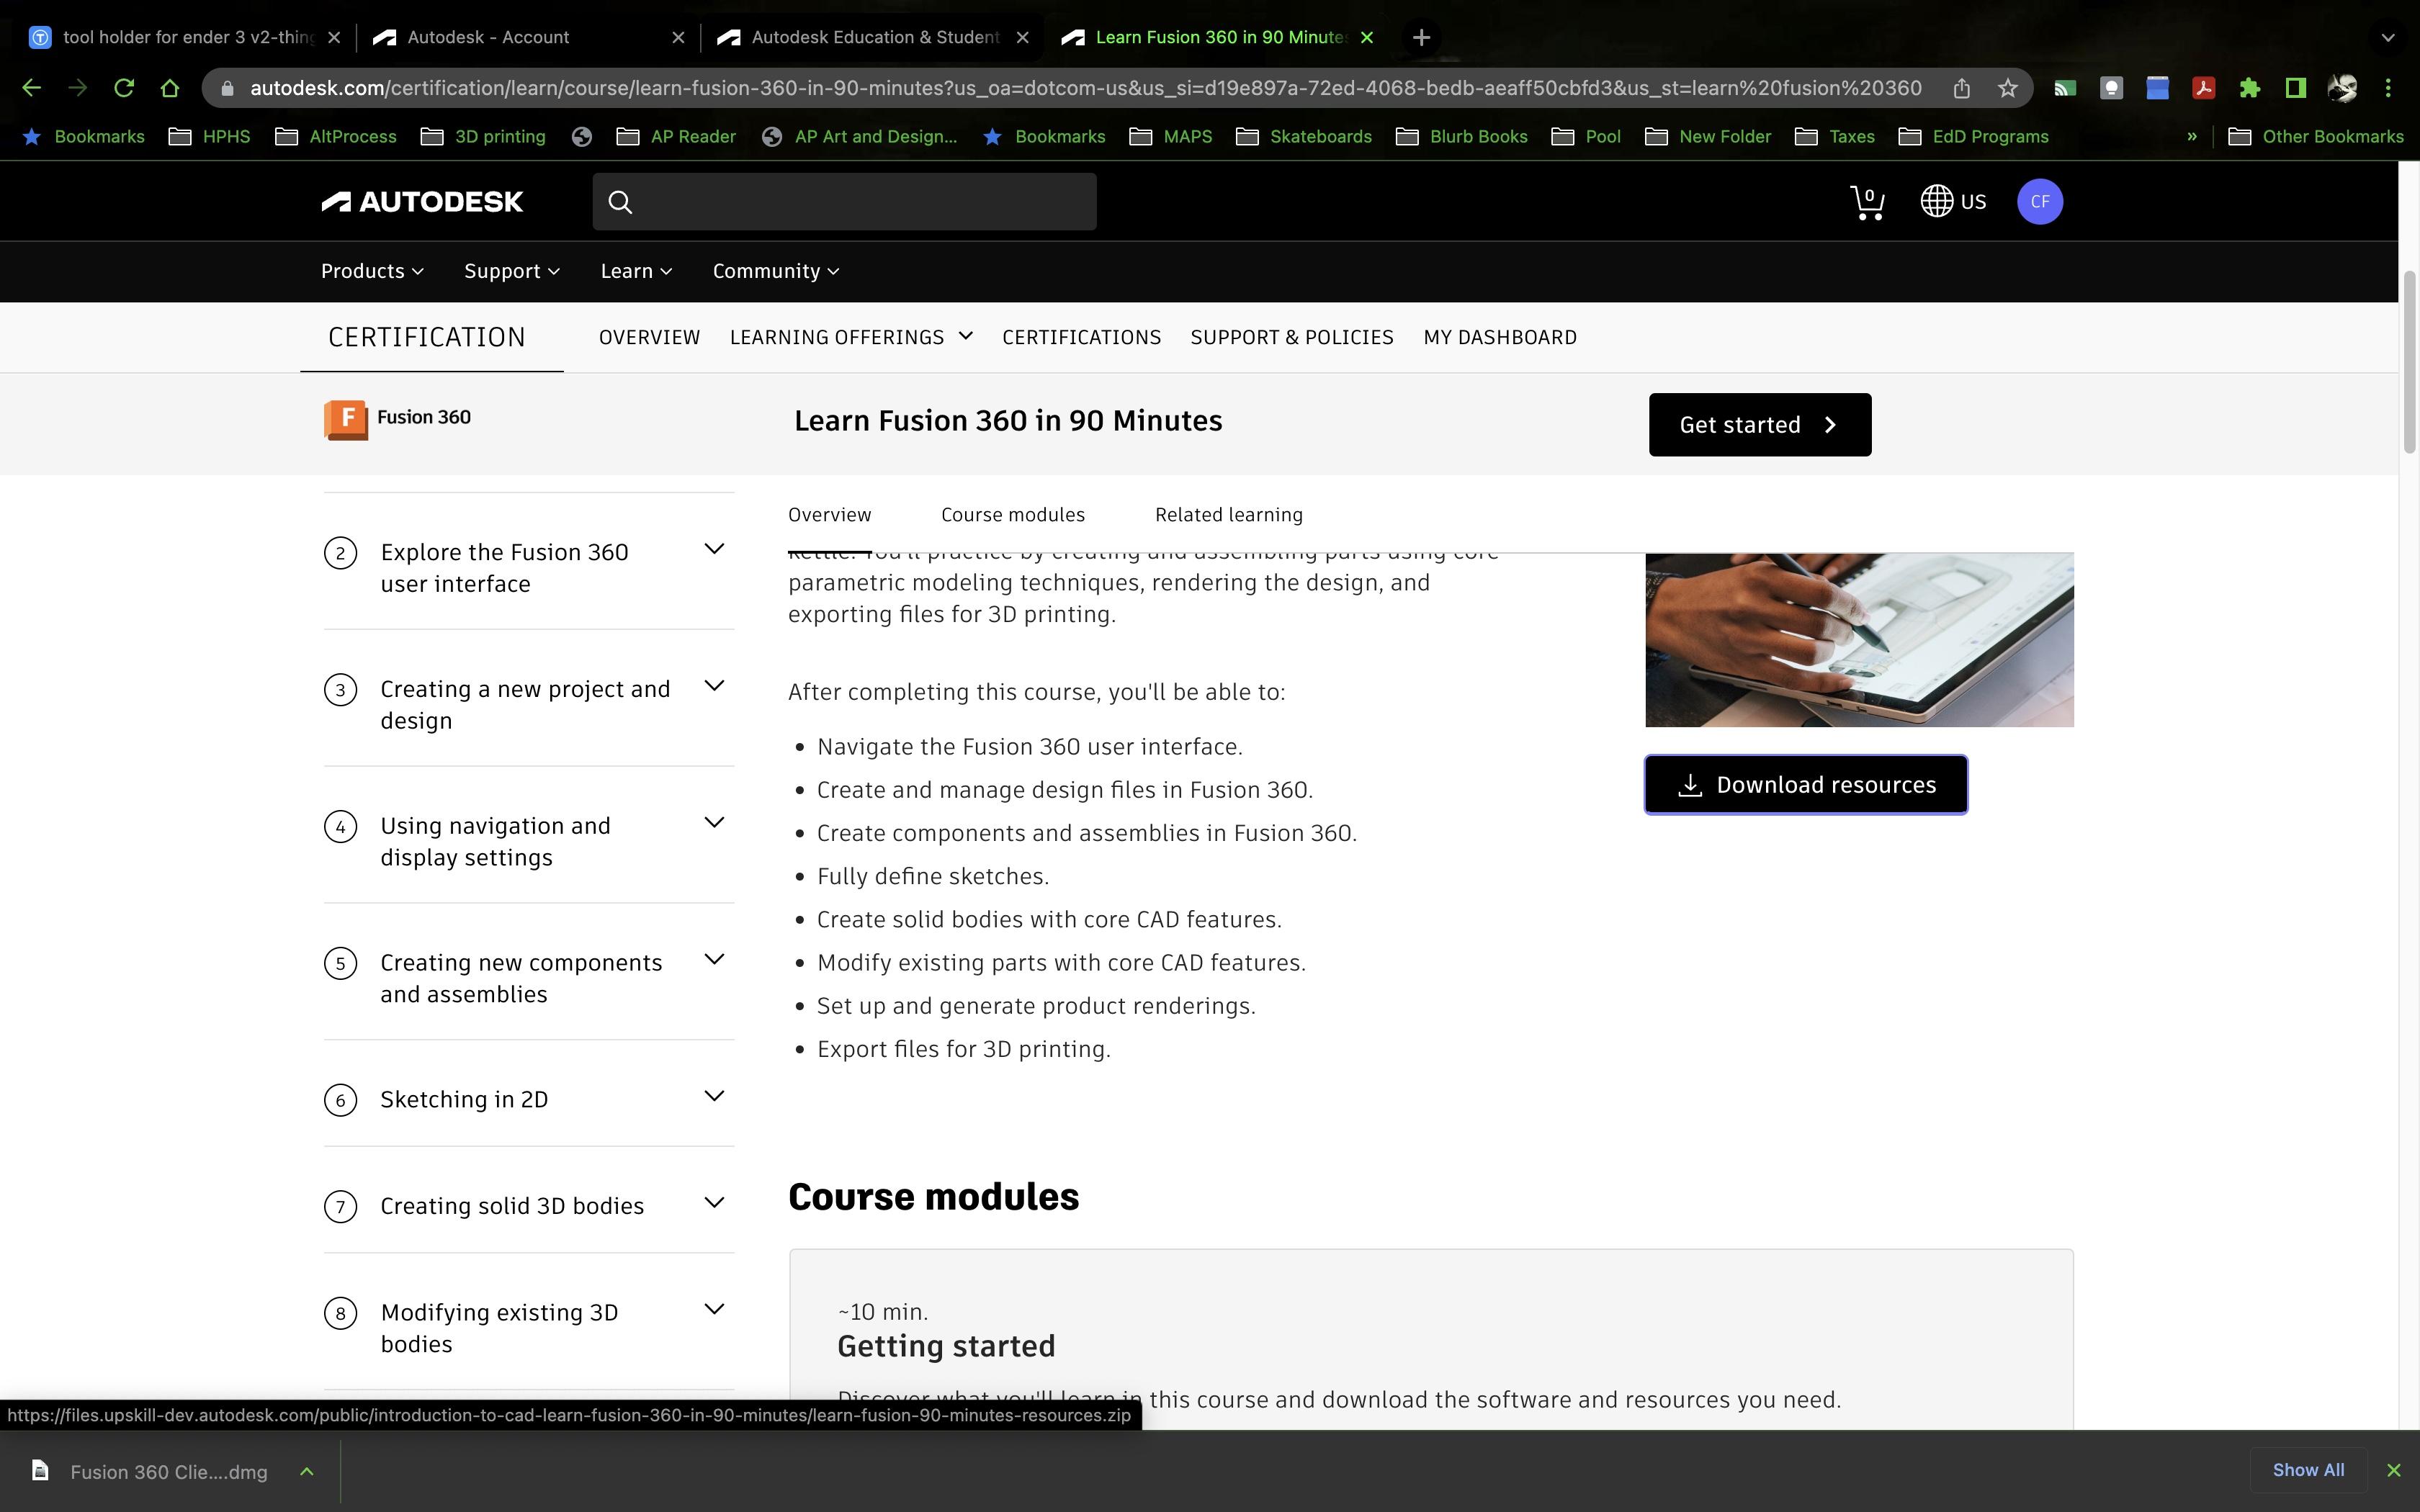Screen dimensions: 2420x1512
Task: Open Chrome three-dot menu
Action: point(2388,88)
